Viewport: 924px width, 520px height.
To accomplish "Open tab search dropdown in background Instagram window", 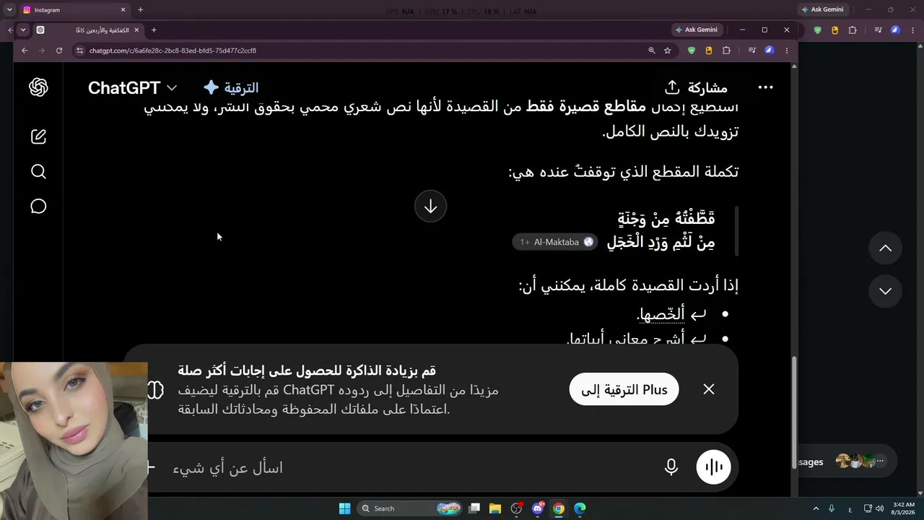I will [9, 10].
